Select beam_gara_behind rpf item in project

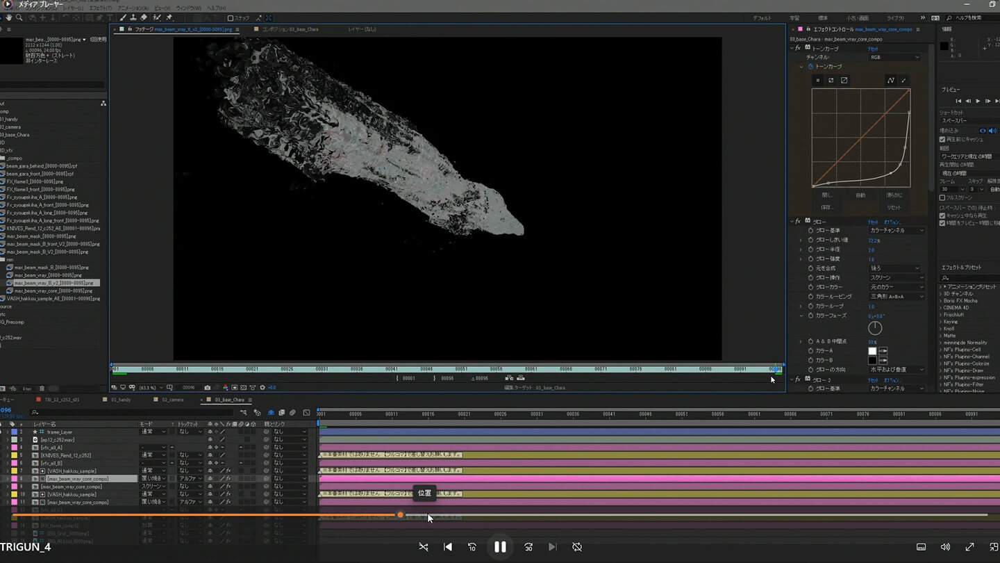click(x=40, y=166)
